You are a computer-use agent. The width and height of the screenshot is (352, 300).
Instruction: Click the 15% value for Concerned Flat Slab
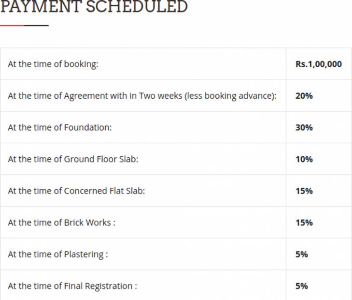(304, 191)
